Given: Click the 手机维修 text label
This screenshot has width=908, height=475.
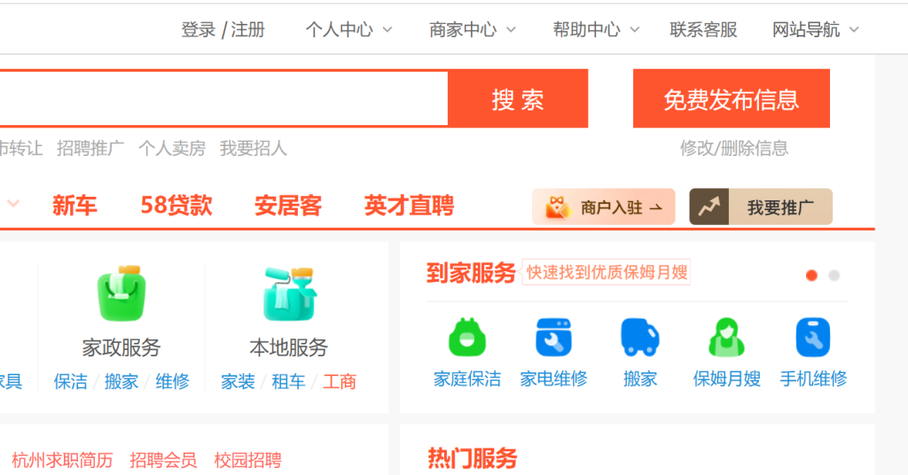Looking at the screenshot, I should tap(813, 378).
